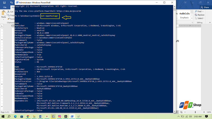Click the Paste clipboard icon in Word
The image size is (212, 119).
[4, 13]
